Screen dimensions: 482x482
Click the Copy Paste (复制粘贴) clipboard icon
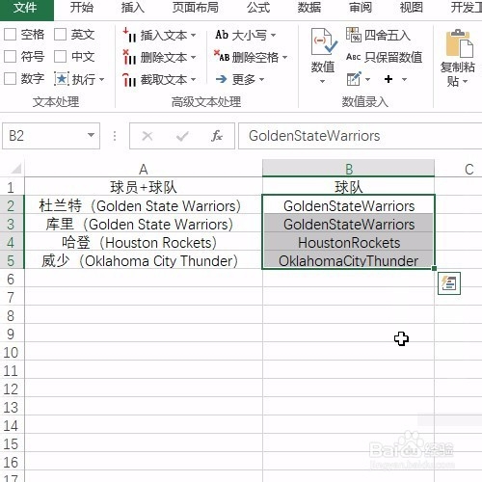point(459,43)
